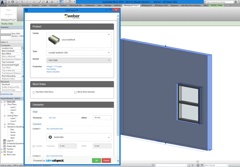Viewport: 240px width, 167px height.
Task: Click the Basic Wall type preview icon
Action: click(x=6, y=34)
